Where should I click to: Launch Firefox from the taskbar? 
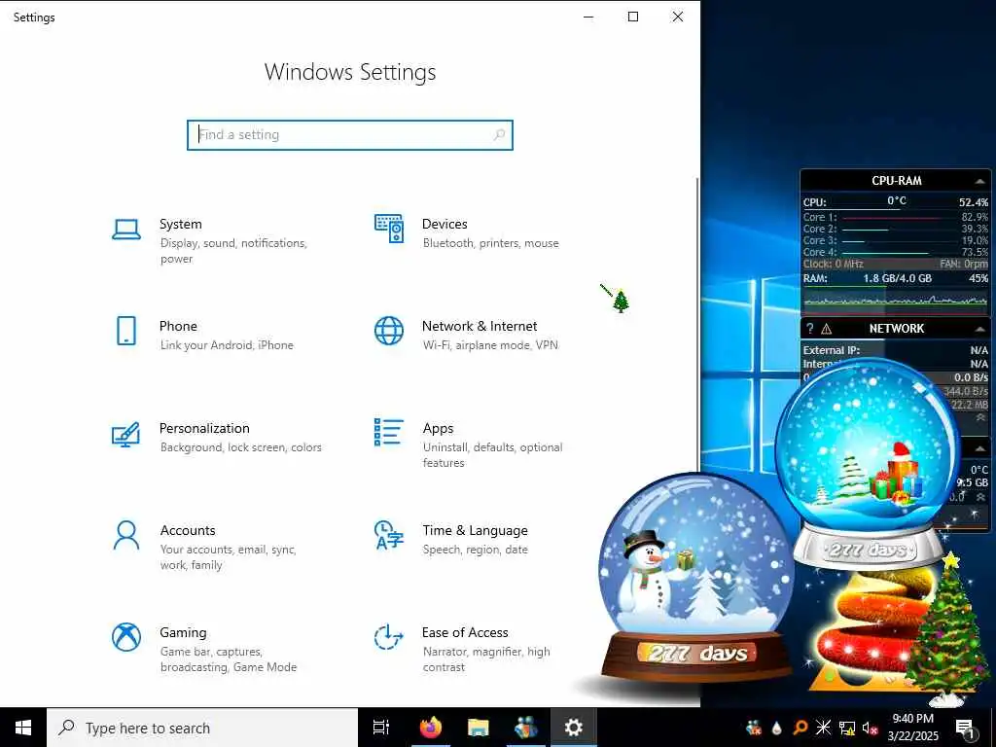point(431,728)
